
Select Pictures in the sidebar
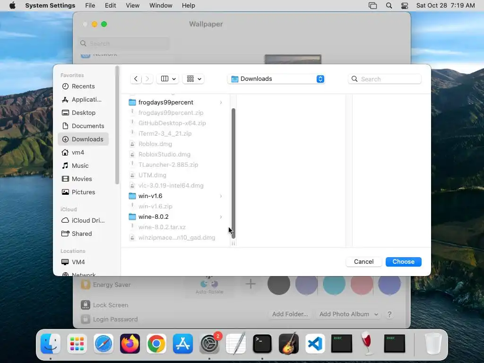click(x=83, y=192)
